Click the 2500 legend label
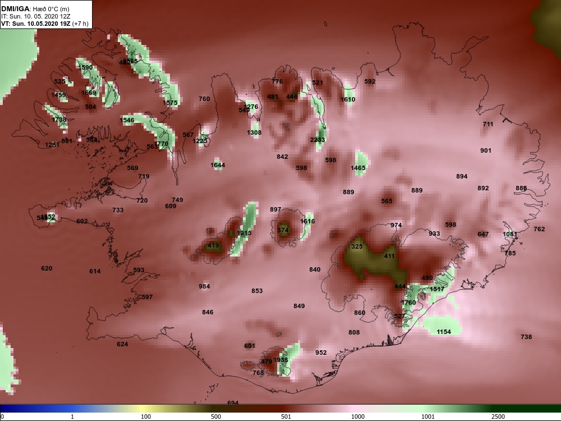Image resolution: width=561 pixels, height=421 pixels. click(498, 417)
